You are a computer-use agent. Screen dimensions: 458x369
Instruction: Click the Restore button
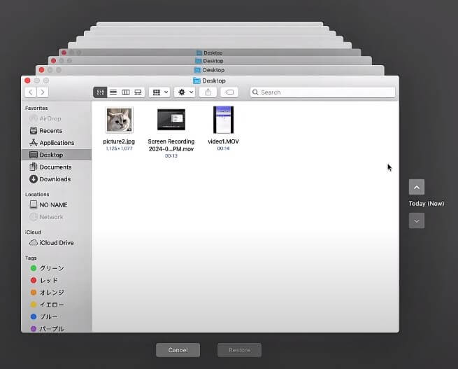(240, 350)
